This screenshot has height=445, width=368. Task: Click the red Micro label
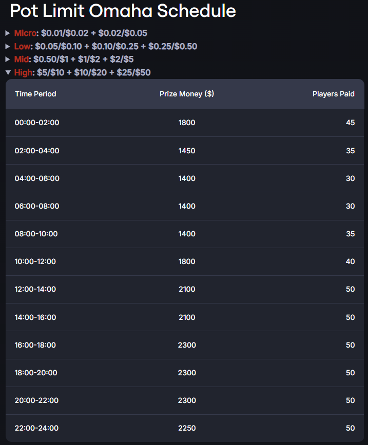25,33
